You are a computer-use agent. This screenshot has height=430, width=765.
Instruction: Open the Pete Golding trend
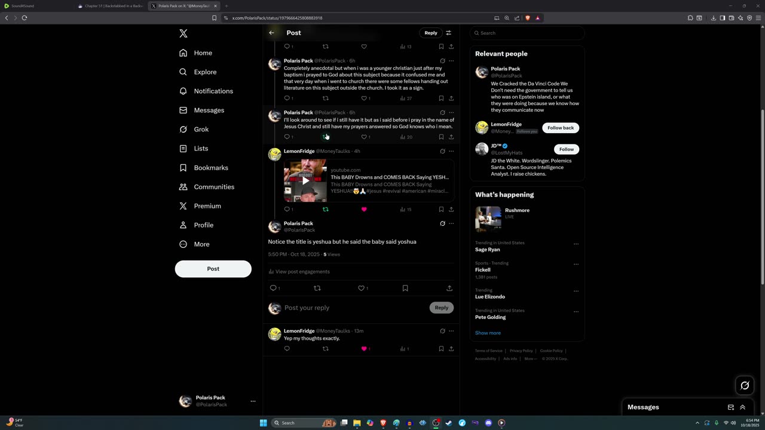pyautogui.click(x=491, y=317)
